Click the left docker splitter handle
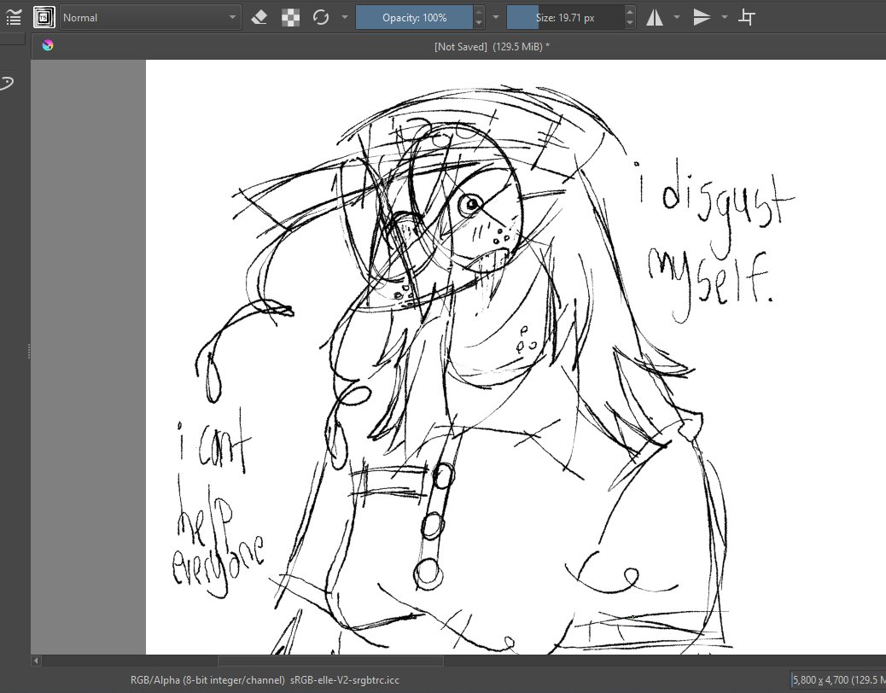The width and height of the screenshot is (886, 693). (29, 351)
